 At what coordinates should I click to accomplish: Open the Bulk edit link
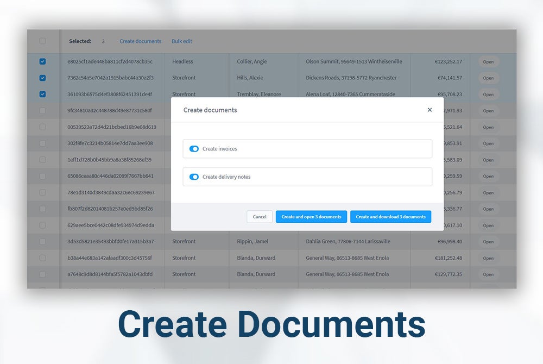[x=182, y=41]
